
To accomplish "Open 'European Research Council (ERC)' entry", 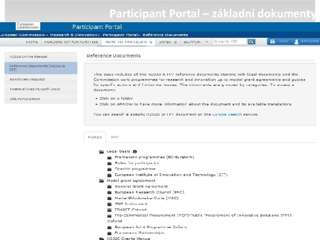I will [149, 192].
